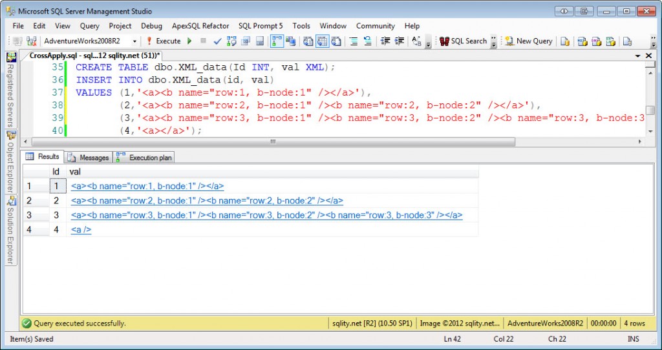Screen dimensions: 662x350
Task: Switch to the Messages tab
Action: (x=89, y=158)
